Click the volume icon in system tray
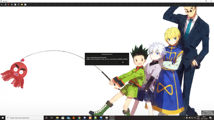This screenshot has width=214, height=120. tap(195, 118)
